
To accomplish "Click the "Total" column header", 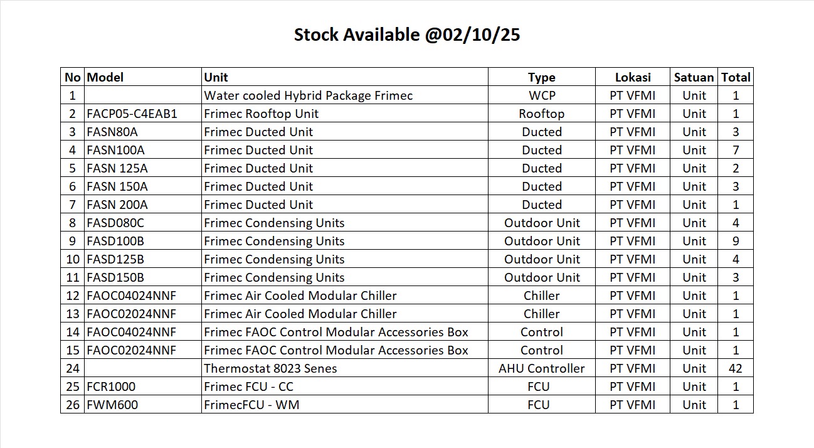I will click(x=736, y=77).
